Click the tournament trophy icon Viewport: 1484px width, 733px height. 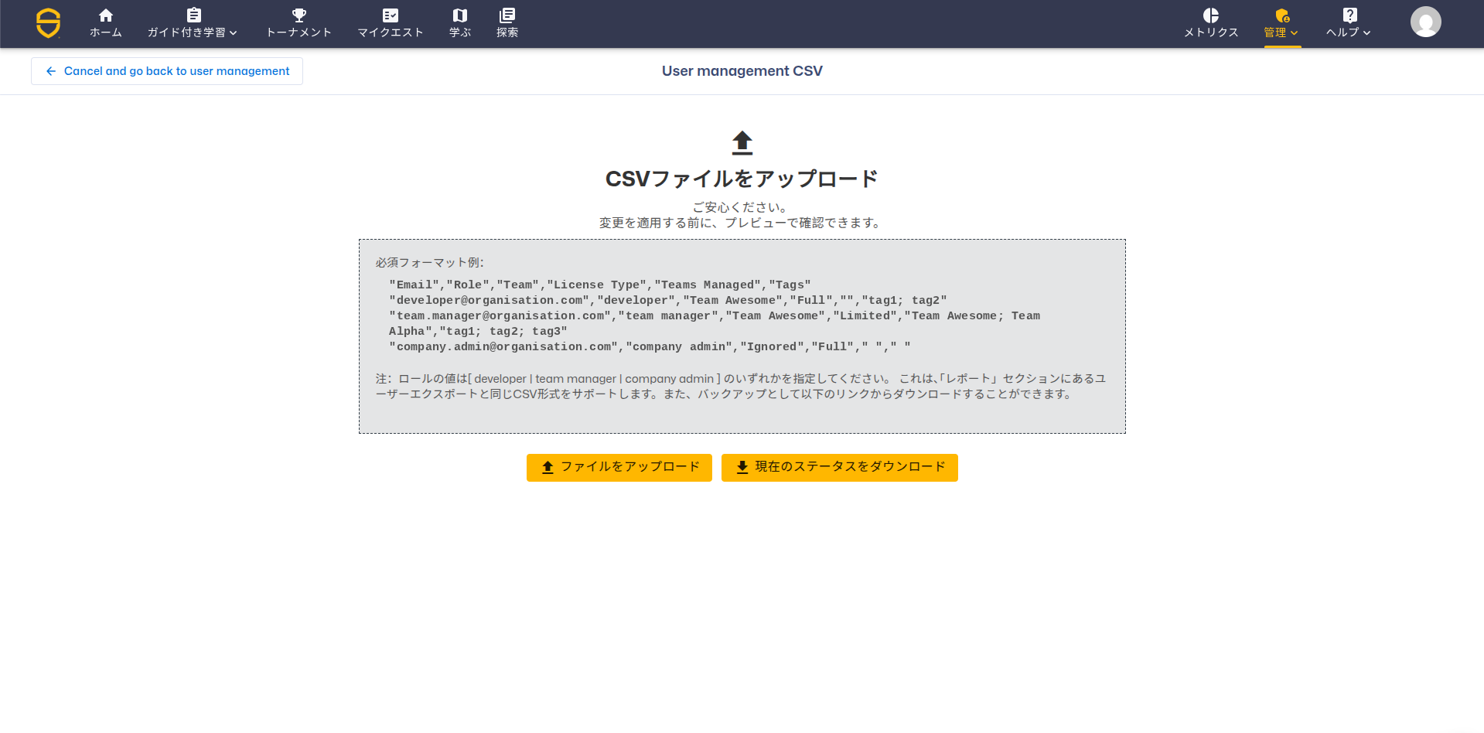click(x=299, y=15)
